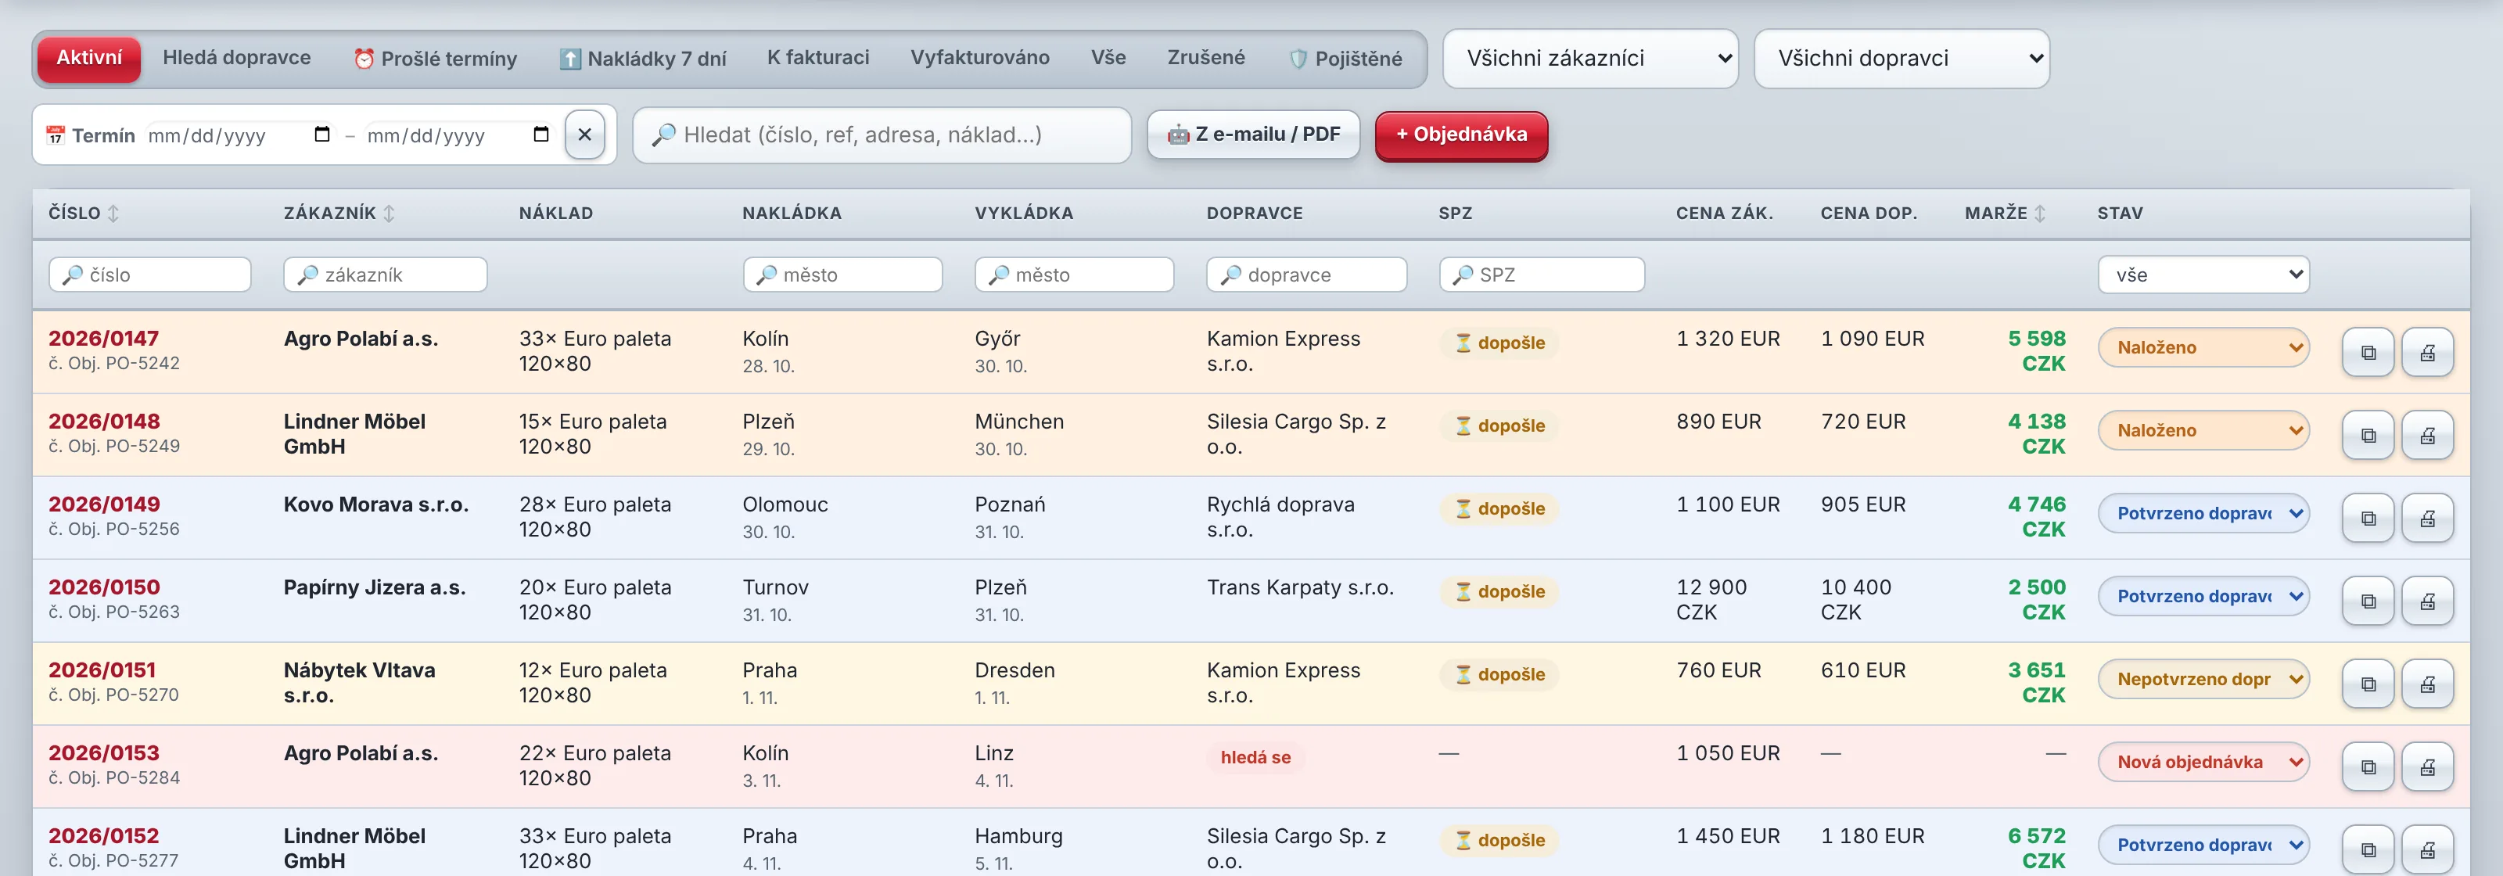
Task: Sort table by ČÍSLO column
Action: (x=84, y=213)
